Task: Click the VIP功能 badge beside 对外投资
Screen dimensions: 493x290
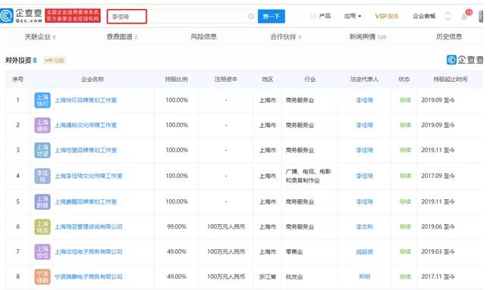Action: point(55,61)
